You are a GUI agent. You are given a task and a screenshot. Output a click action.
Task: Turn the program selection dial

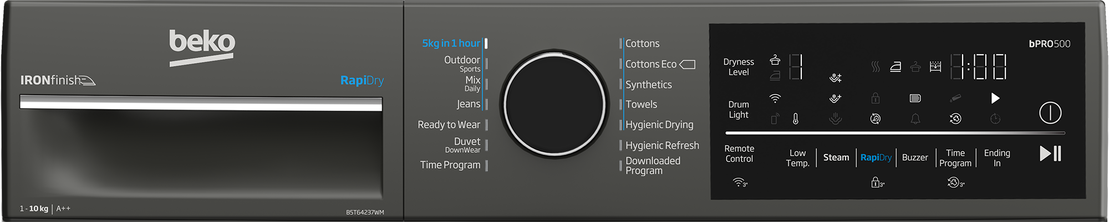tap(554, 105)
